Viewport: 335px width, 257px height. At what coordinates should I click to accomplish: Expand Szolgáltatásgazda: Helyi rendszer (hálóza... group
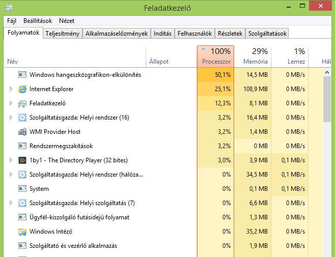(x=11, y=175)
